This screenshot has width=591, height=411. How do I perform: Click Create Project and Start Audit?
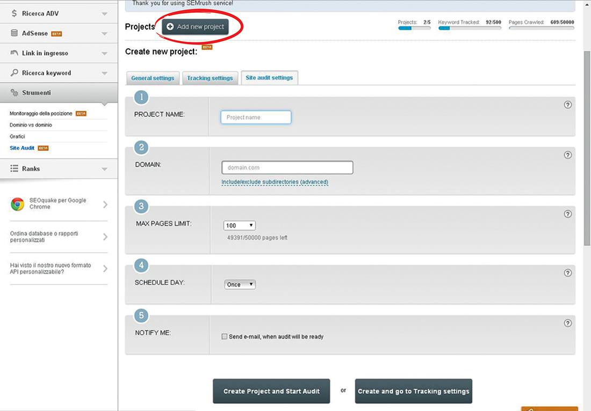tap(271, 391)
